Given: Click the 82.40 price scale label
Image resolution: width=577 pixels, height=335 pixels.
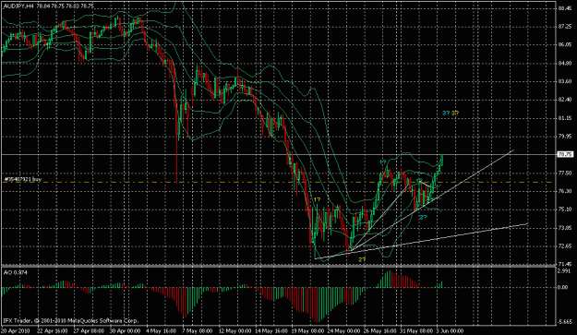Looking at the screenshot, I should [x=565, y=100].
